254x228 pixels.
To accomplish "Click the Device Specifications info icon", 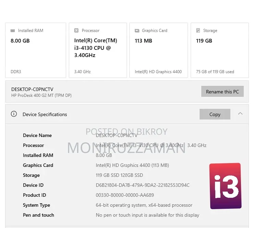I will tap(14, 114).
